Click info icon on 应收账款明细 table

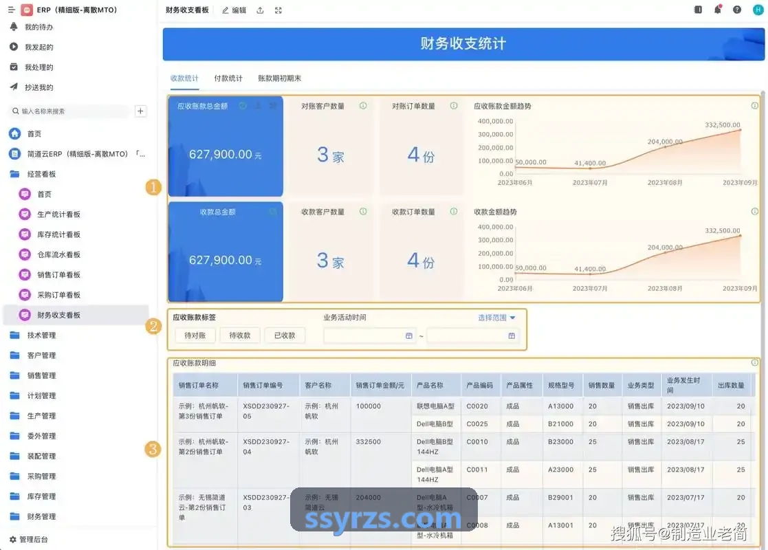pos(754,362)
